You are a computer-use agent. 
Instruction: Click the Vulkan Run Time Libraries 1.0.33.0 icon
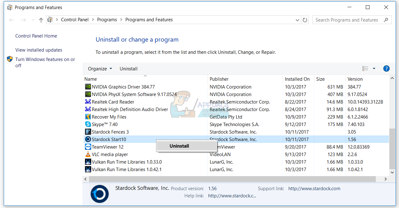coord(88,162)
